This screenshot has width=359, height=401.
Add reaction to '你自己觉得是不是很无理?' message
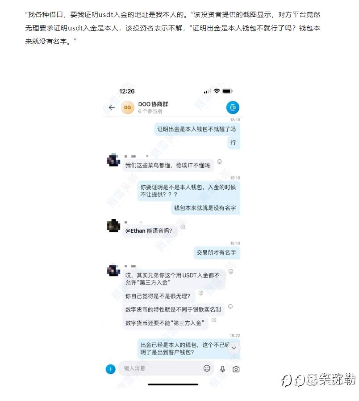[201, 293]
